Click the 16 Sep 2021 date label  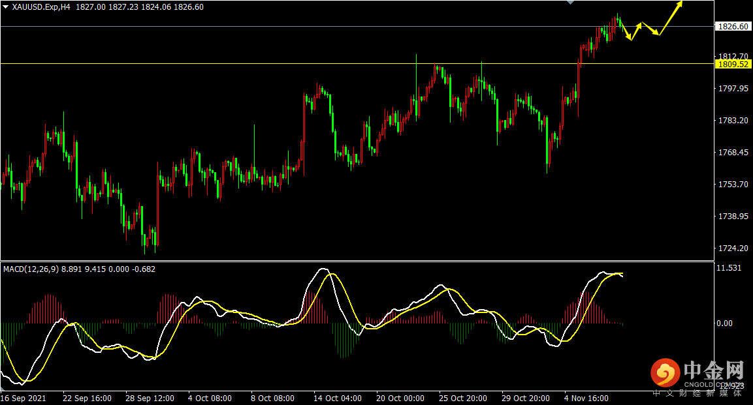[24, 398]
